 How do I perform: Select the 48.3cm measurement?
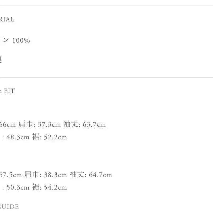pyautogui.click(x=18, y=137)
